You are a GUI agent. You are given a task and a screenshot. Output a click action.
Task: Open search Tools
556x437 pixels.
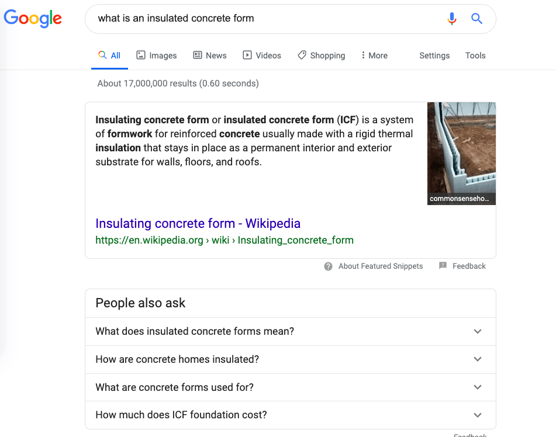point(475,56)
